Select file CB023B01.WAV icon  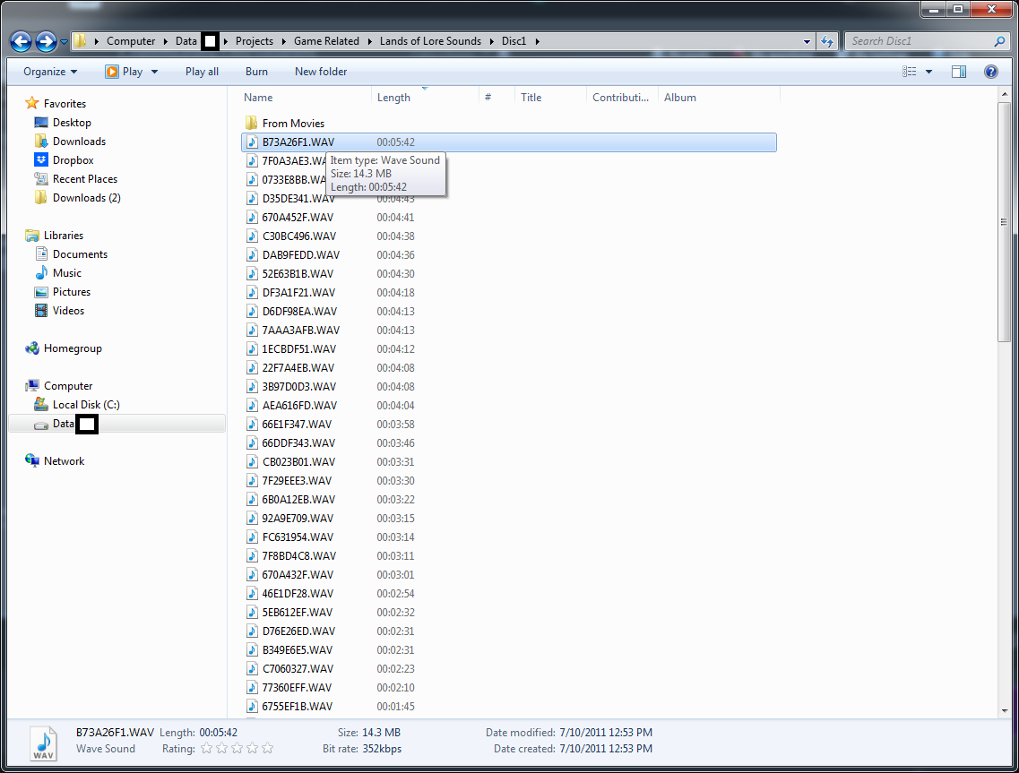(x=252, y=462)
